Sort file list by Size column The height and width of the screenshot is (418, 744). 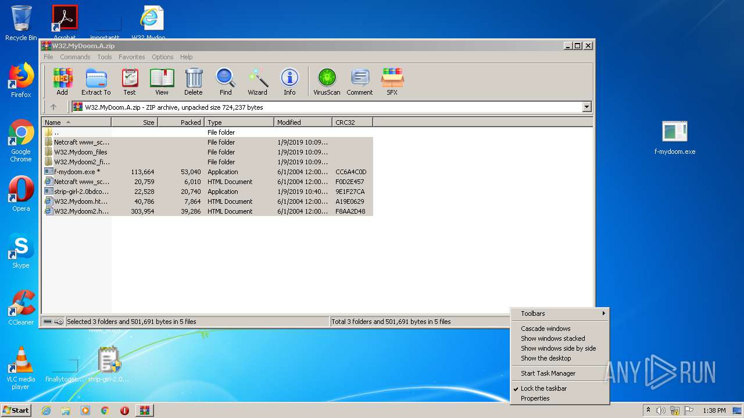(x=134, y=122)
